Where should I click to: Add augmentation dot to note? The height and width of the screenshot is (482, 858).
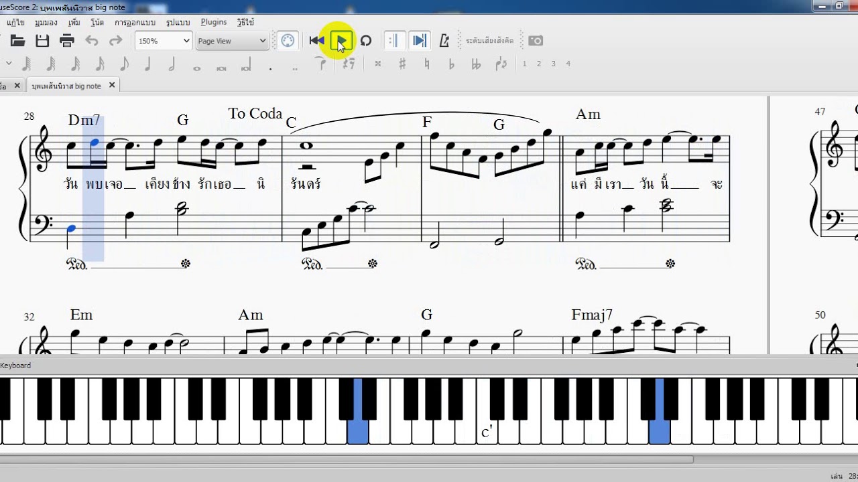tap(270, 68)
